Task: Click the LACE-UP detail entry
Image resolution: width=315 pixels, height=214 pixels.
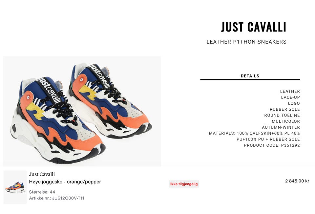Action: tap(290, 97)
